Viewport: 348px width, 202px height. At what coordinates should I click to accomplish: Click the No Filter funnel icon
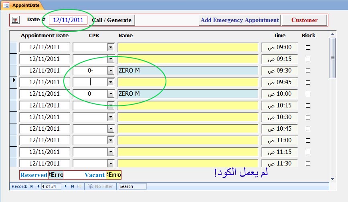pos(91,186)
